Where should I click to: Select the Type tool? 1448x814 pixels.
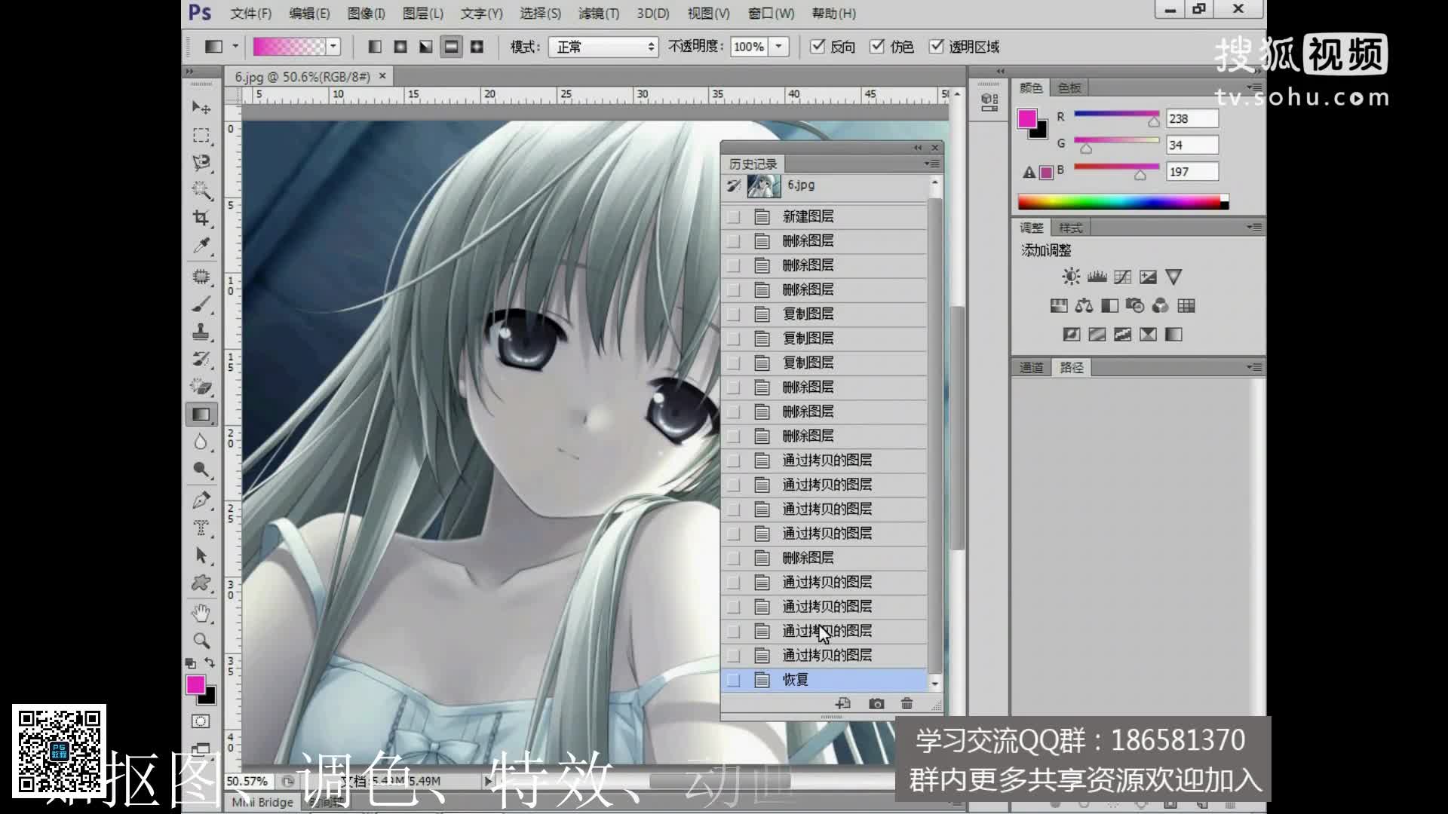[201, 528]
